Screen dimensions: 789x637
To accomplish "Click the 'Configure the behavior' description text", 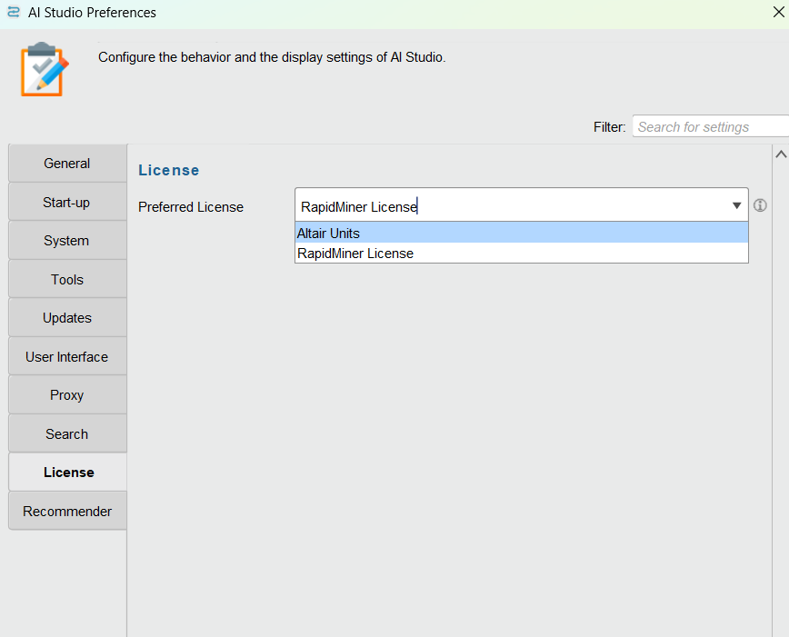I will pos(272,57).
